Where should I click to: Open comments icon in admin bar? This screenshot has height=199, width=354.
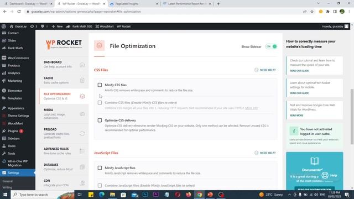44,27
